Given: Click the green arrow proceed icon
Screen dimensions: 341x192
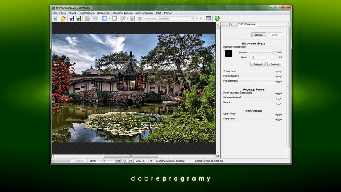Looking at the screenshot, I should [217, 18].
